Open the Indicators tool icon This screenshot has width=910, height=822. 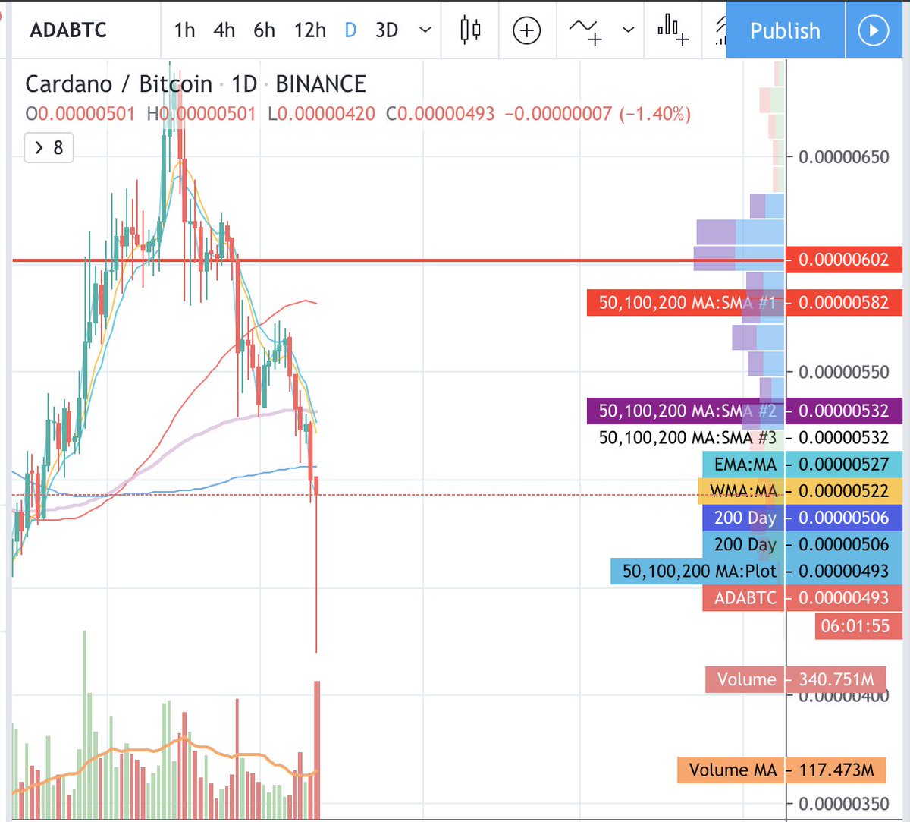[x=585, y=30]
